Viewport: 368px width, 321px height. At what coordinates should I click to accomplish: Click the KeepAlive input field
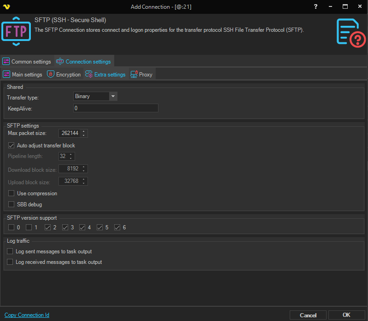[x=116, y=108]
